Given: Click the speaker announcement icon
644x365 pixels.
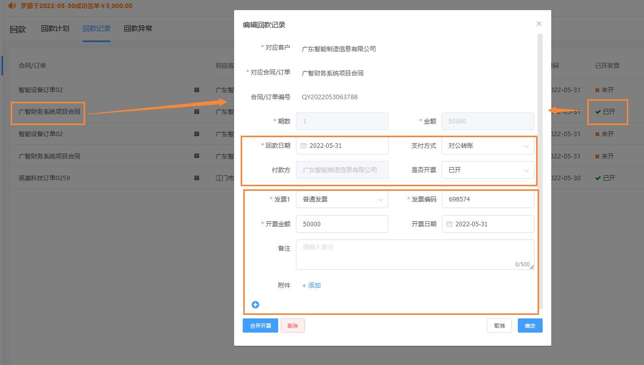Looking at the screenshot, I should click(12, 6).
